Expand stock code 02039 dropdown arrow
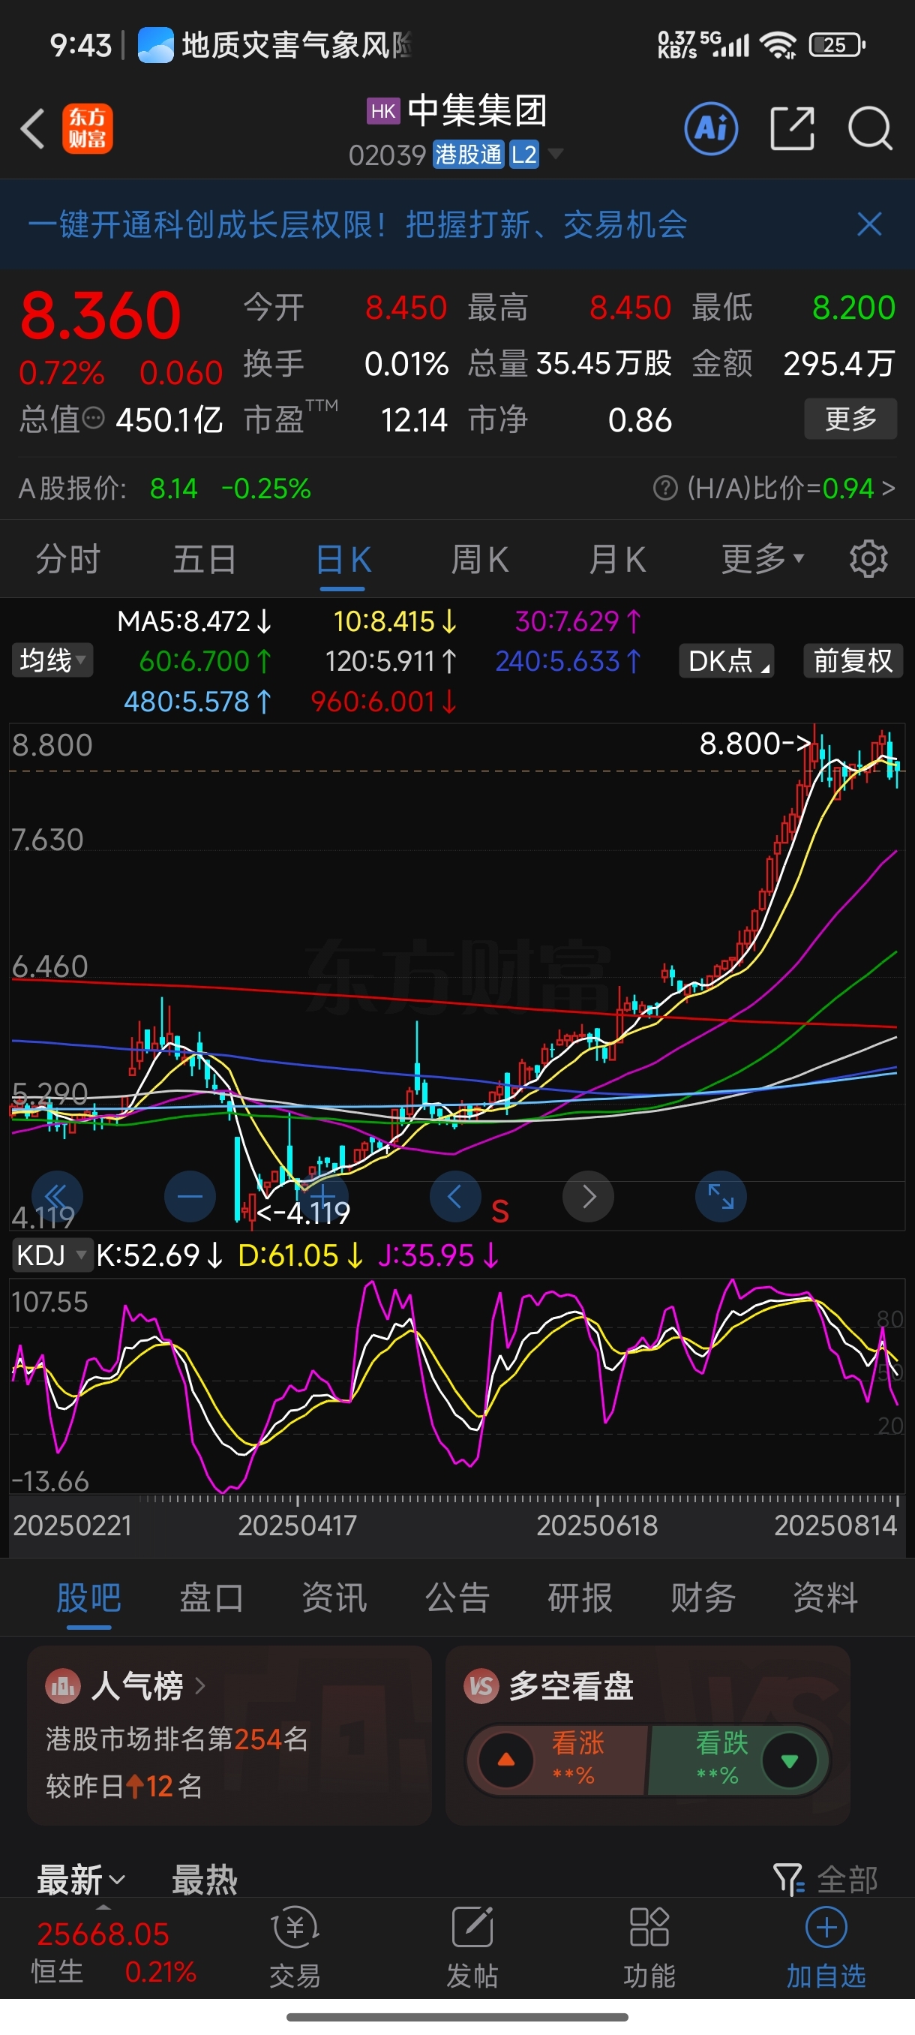915x2035 pixels. tap(556, 153)
